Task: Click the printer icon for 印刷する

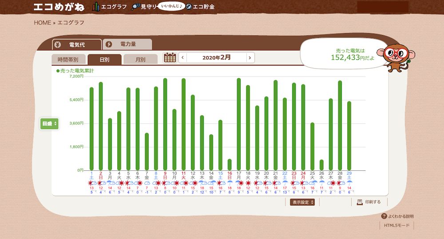Action: (360, 202)
